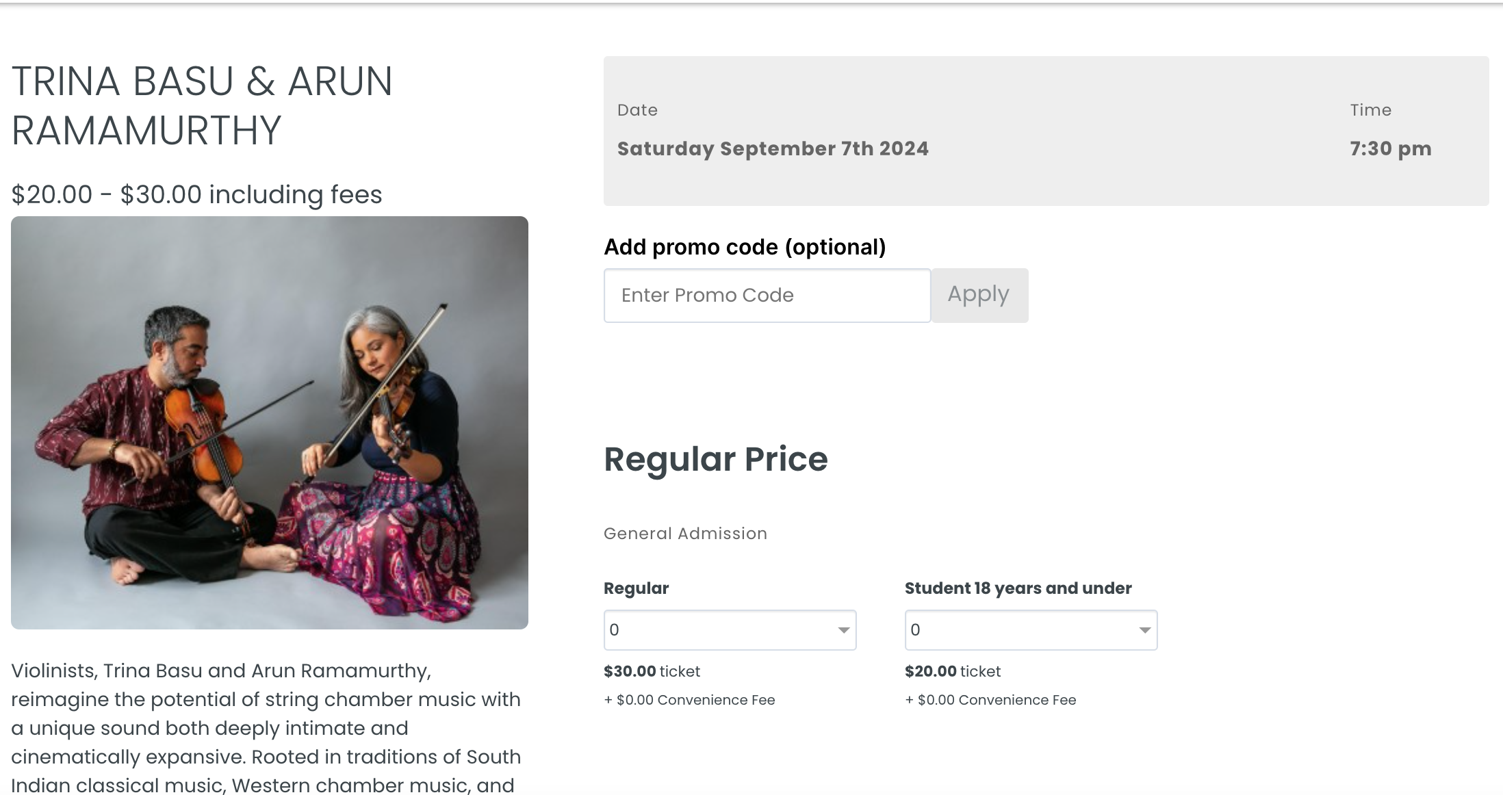Image resolution: width=1503 pixels, height=795 pixels.
Task: Click the Student convenience fee text
Action: pyautogui.click(x=990, y=700)
